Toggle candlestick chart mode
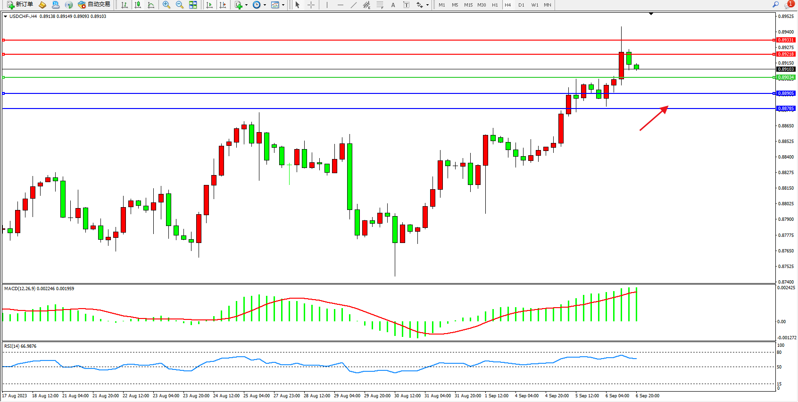Screen dimensions: 798x402 click(138, 5)
